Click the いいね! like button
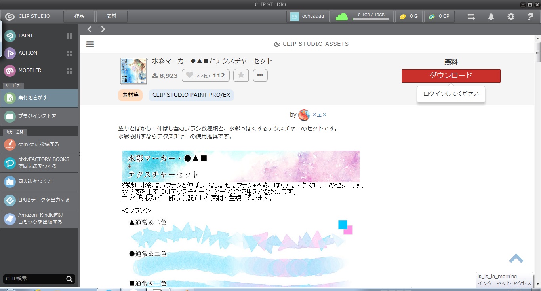The width and height of the screenshot is (541, 291). pyautogui.click(x=206, y=76)
